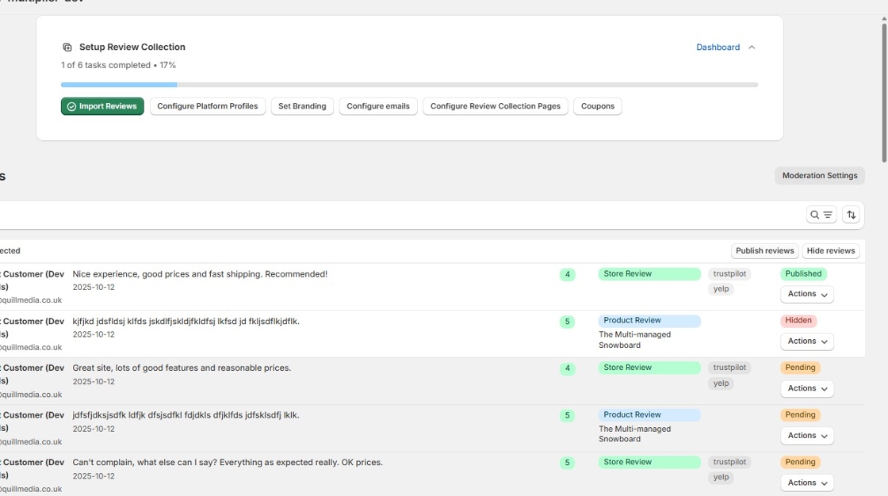Image resolution: width=888 pixels, height=496 pixels.
Task: Click the checkmark icon on Import Reviews
Action: [72, 105]
